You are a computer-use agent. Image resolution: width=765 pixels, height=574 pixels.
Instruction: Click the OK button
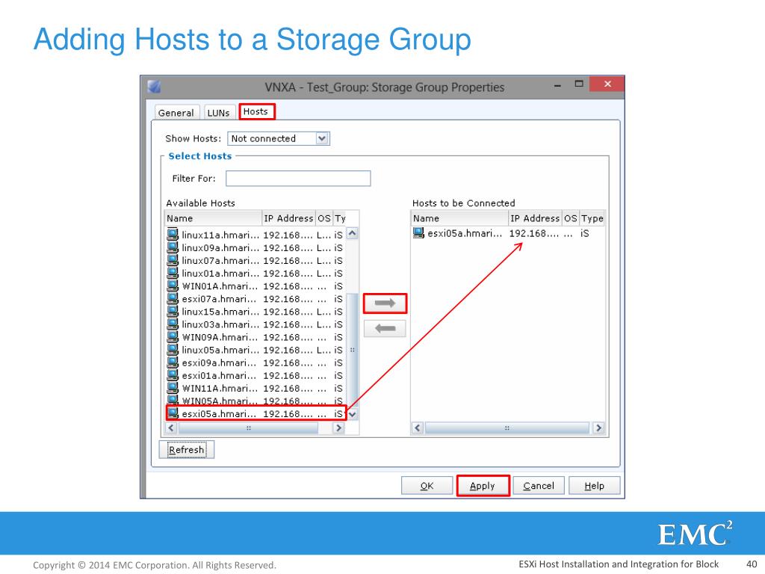[x=427, y=486]
